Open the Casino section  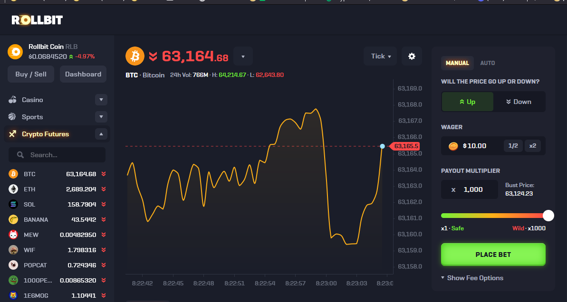tap(32, 99)
